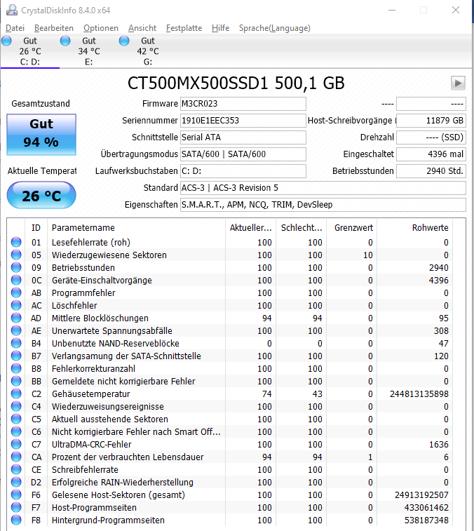Image resolution: width=474 pixels, height=531 pixels.
Task: Select the C: D: disk tab
Action: (29, 51)
